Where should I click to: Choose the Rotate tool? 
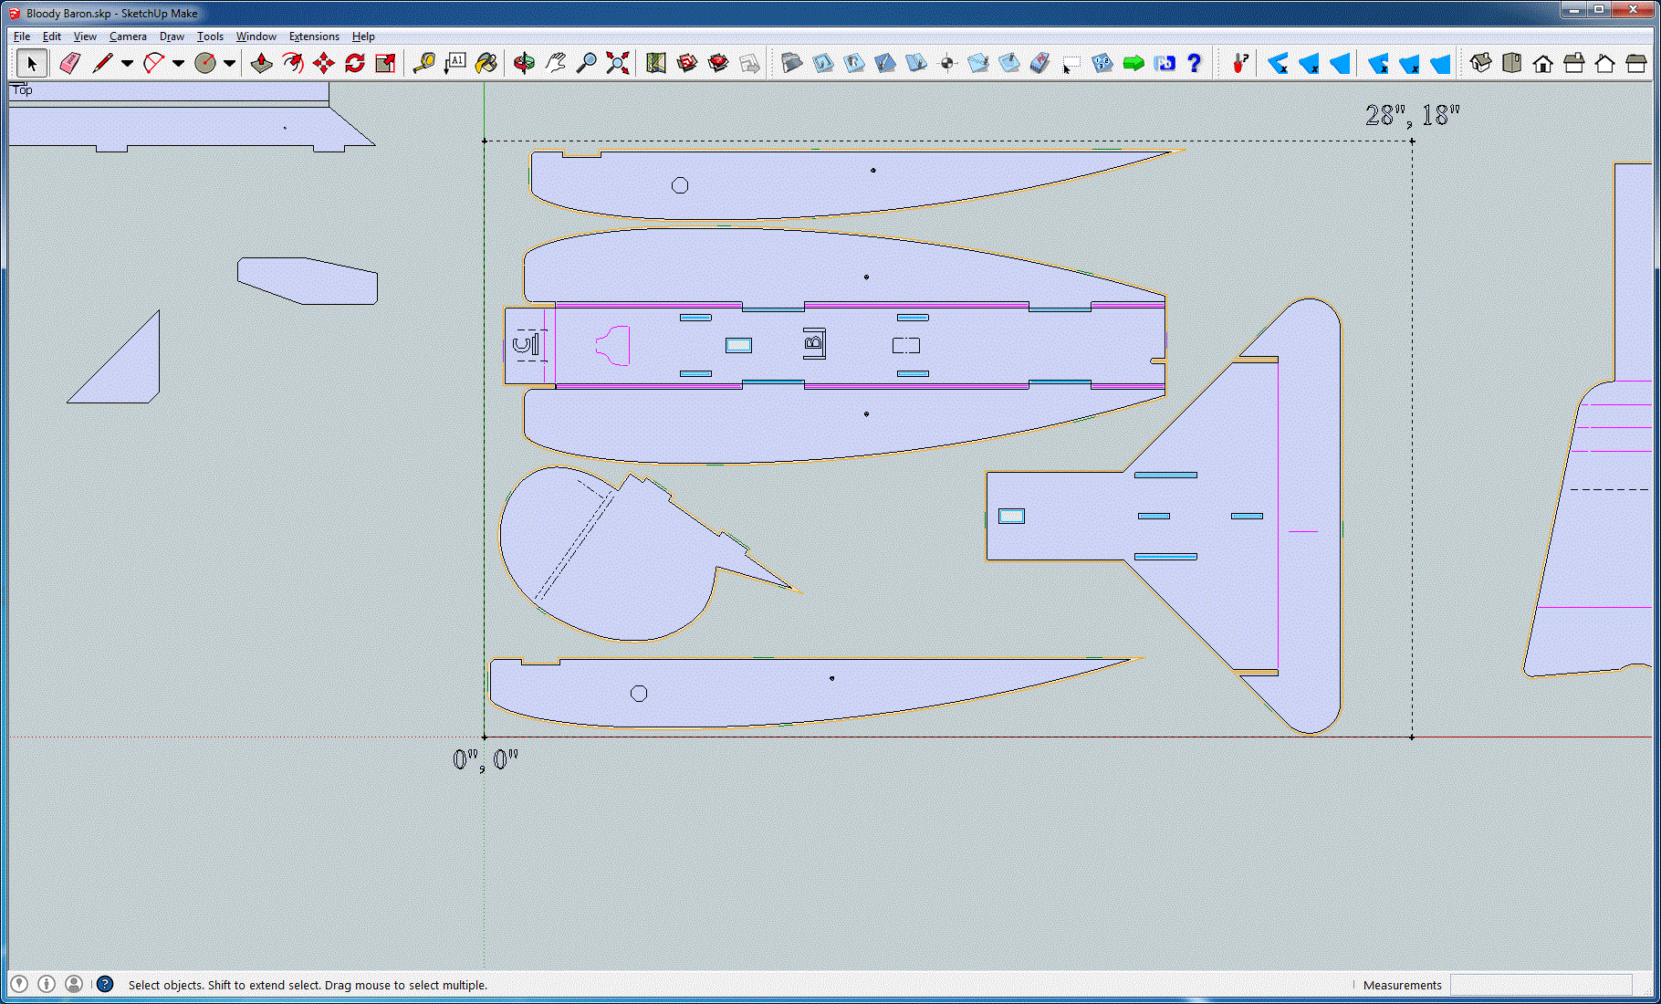[x=355, y=63]
